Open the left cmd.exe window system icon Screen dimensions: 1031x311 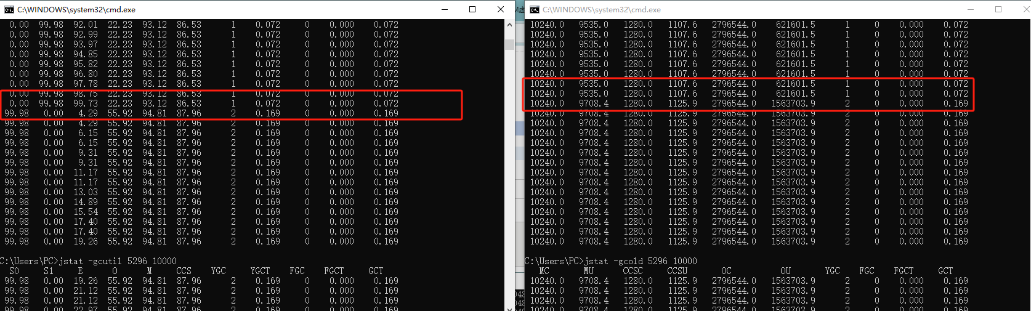coord(9,9)
